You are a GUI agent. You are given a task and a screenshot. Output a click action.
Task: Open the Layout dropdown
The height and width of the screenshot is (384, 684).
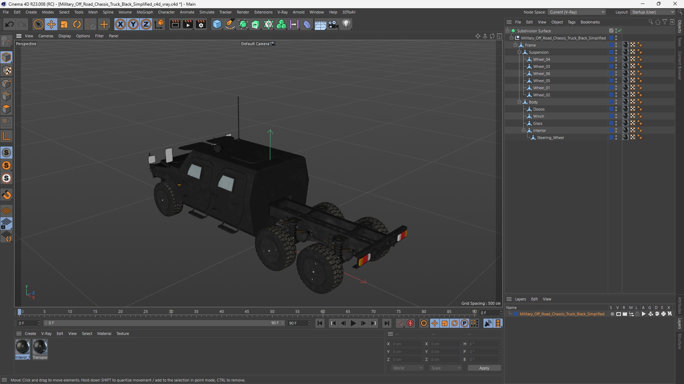653,12
